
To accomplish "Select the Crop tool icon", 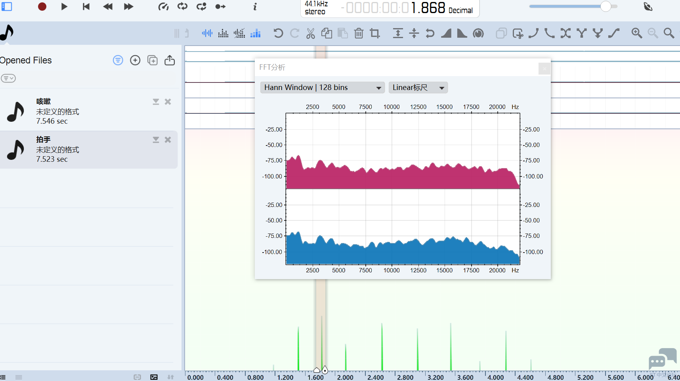I will pos(374,33).
